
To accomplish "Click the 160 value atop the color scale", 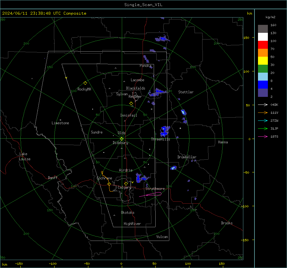I will (x=273, y=25).
